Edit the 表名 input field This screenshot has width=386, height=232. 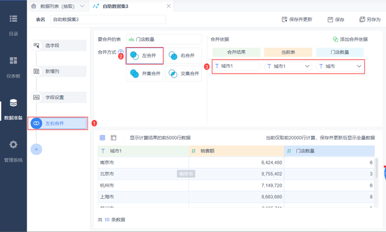108,19
